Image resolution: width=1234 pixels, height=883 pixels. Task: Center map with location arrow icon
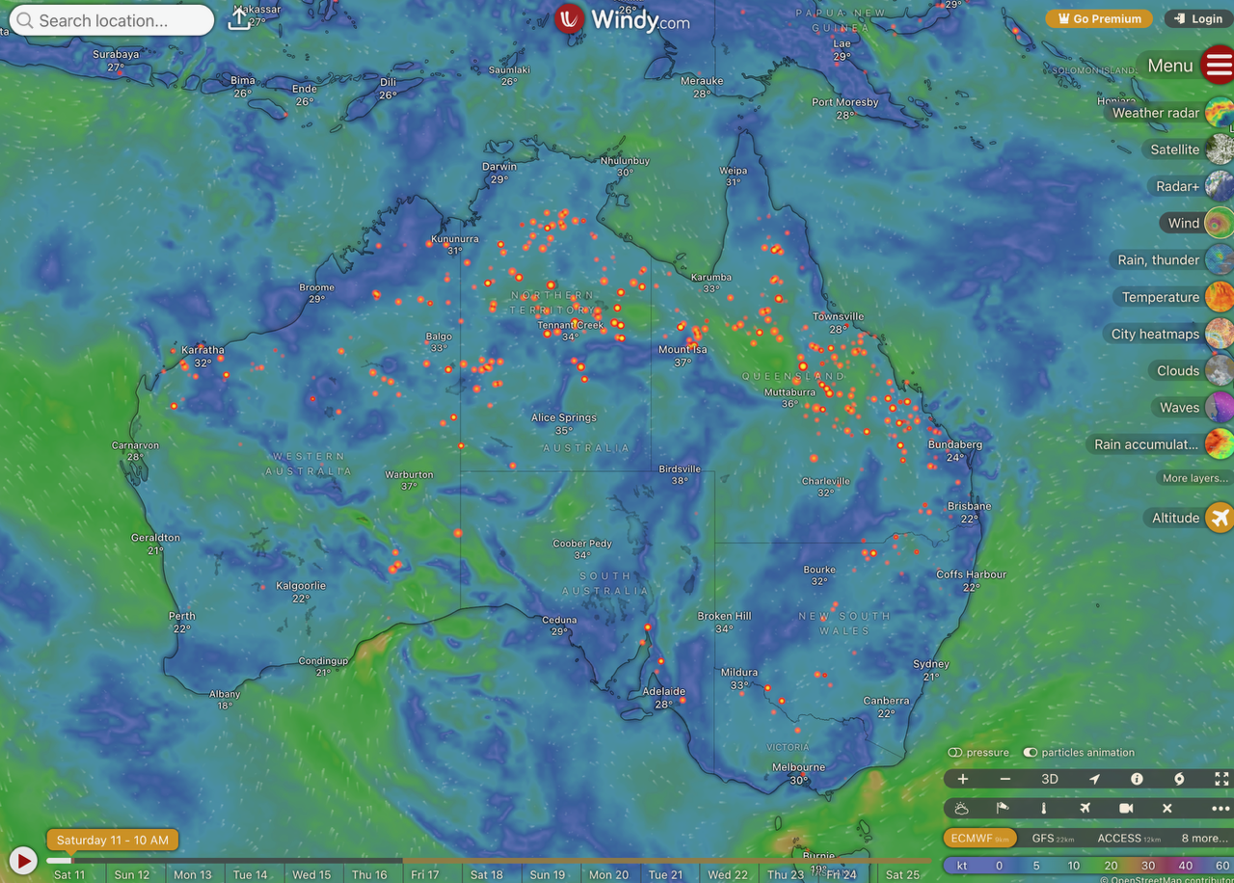pyautogui.click(x=1094, y=779)
